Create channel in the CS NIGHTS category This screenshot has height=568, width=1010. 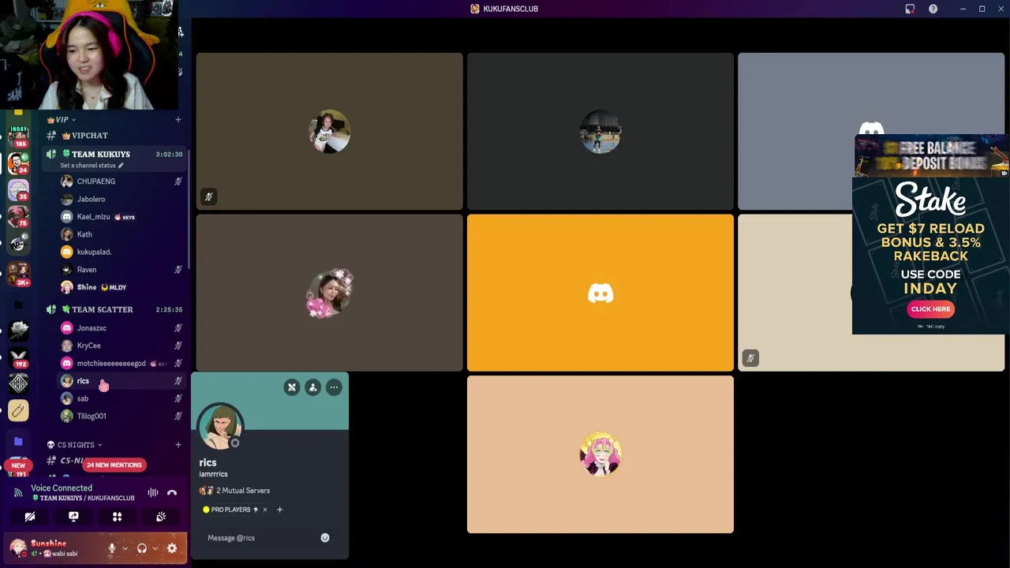coord(178,445)
